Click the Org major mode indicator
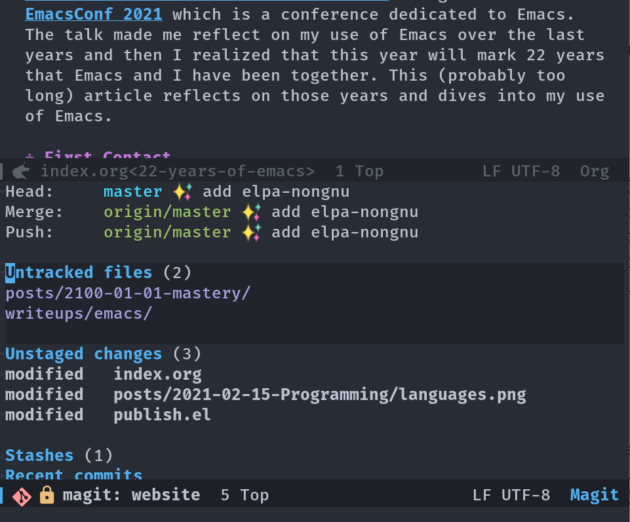 (x=595, y=172)
